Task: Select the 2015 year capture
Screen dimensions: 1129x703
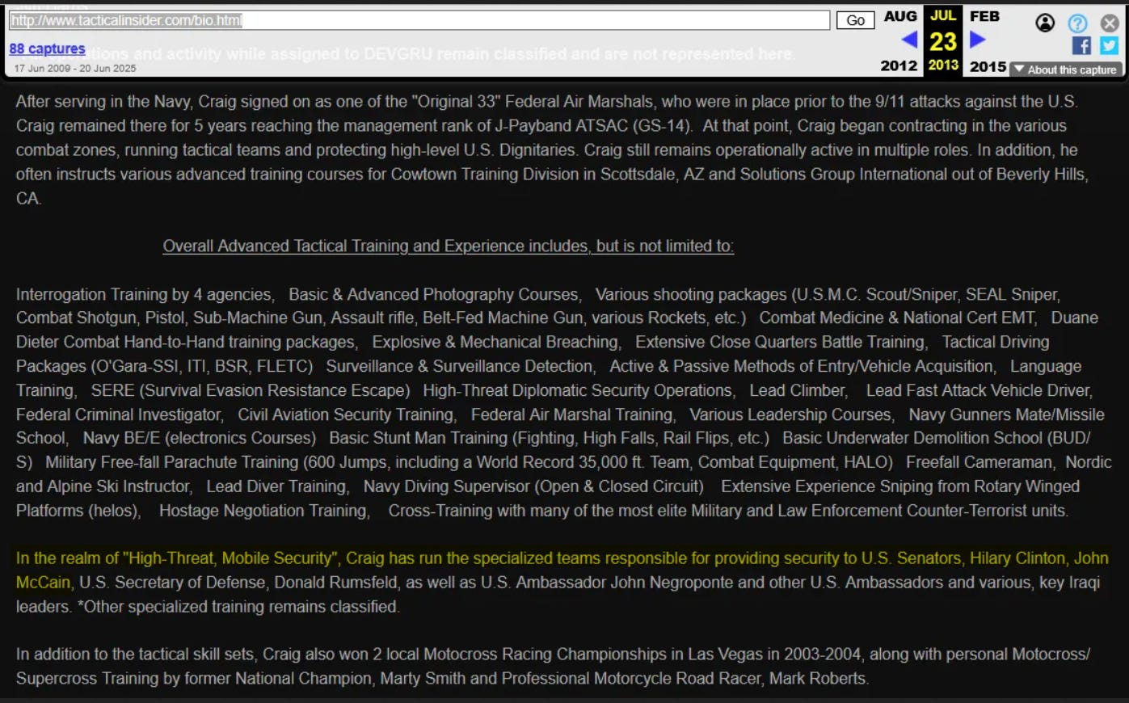Action: click(988, 66)
